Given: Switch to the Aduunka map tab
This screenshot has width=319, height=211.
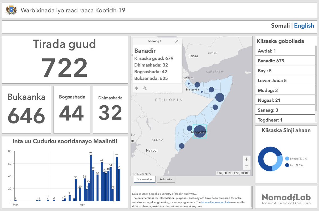Looking at the screenshot, I should (166, 179).
